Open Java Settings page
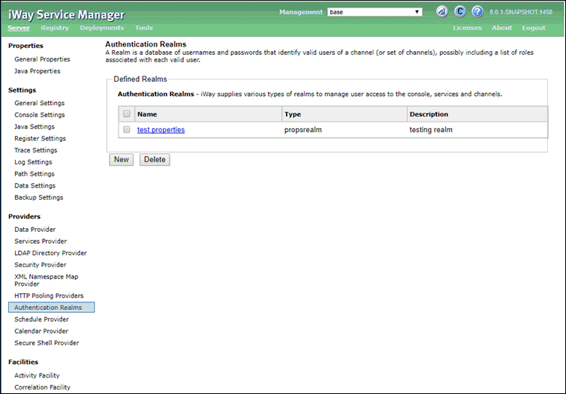The image size is (566, 394). tap(35, 127)
